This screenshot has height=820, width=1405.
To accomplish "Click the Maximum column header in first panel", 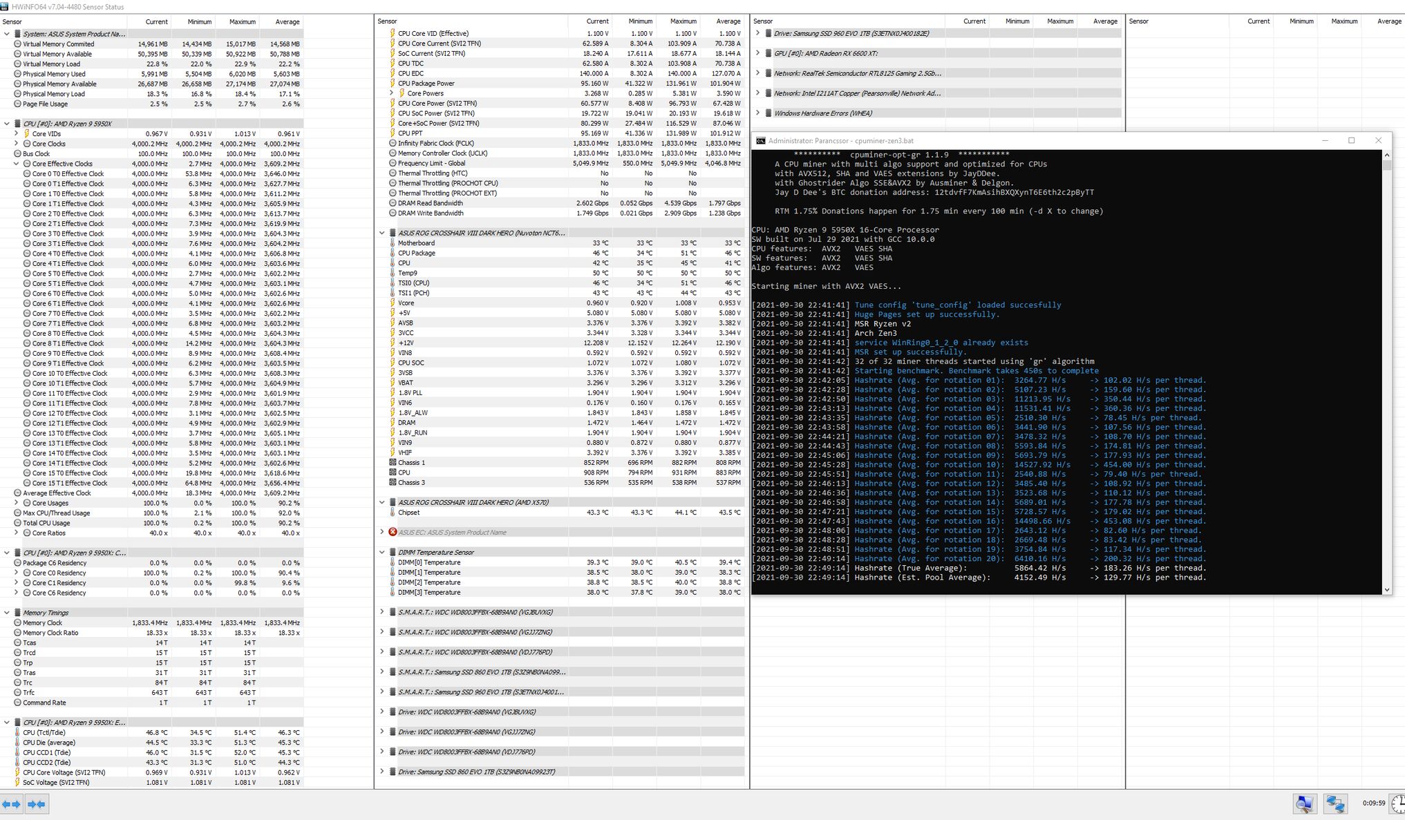I will (242, 21).
